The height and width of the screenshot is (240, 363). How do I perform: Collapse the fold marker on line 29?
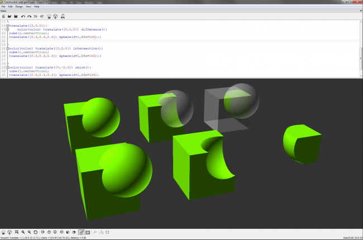8,68
